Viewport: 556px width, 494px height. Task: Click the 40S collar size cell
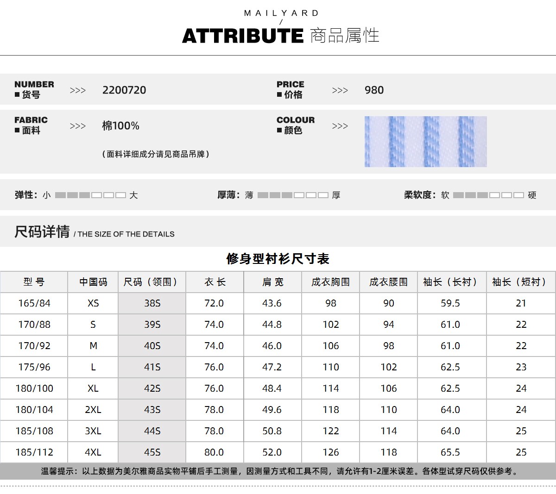152,346
